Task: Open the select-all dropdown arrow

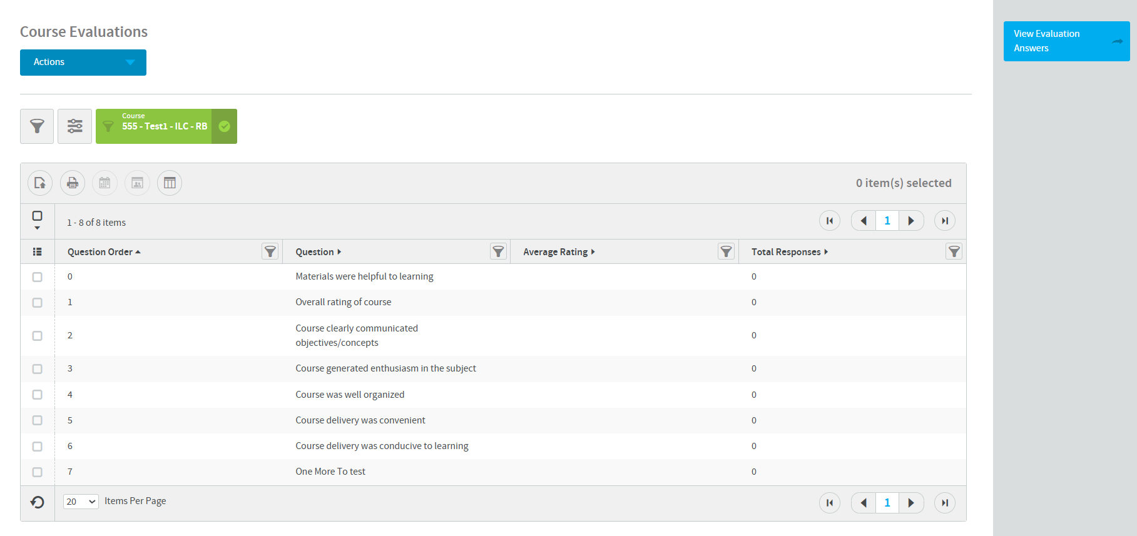Action: (x=38, y=228)
